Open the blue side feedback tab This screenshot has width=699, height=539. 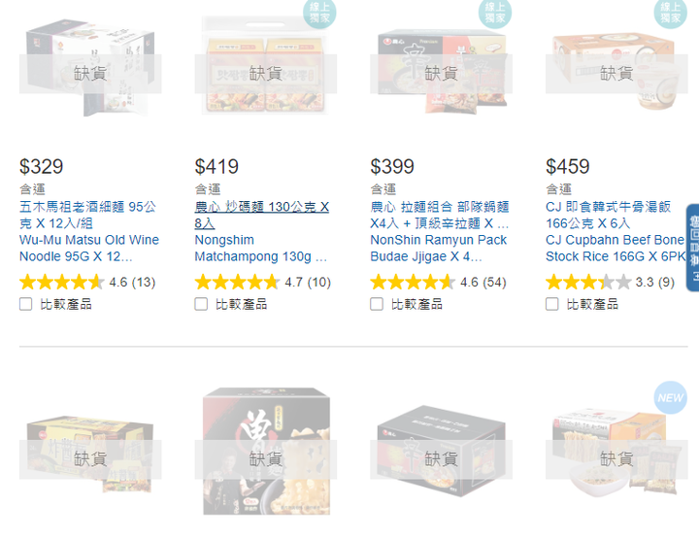(693, 248)
